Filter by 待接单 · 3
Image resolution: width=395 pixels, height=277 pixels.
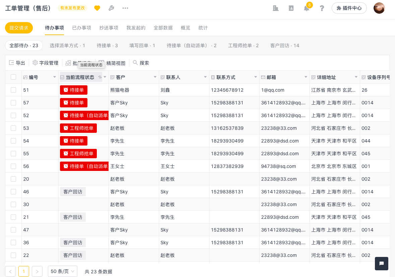(x=107, y=45)
